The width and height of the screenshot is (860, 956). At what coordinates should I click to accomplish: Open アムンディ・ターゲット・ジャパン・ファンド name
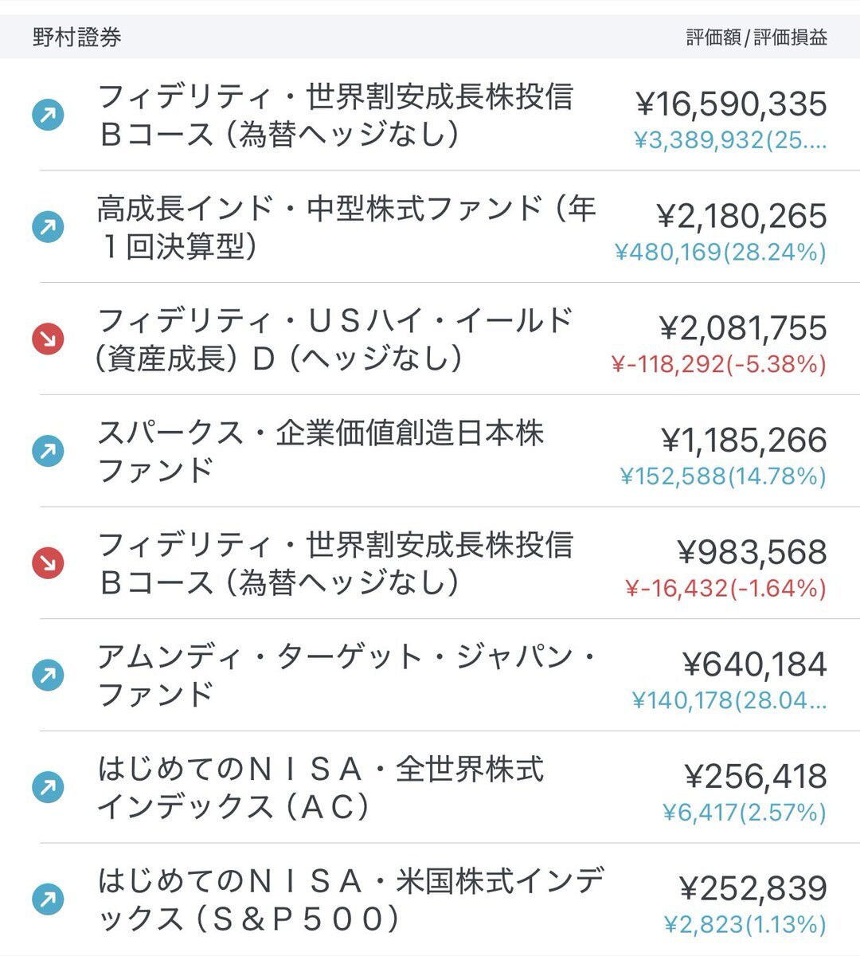coord(347,676)
